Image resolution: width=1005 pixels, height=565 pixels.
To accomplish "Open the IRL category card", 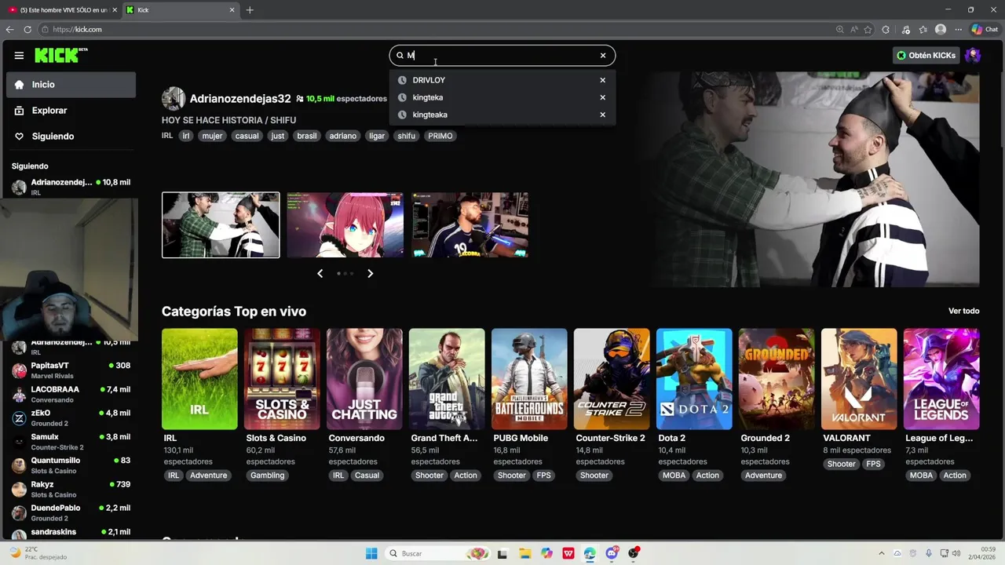I will pyautogui.click(x=199, y=379).
